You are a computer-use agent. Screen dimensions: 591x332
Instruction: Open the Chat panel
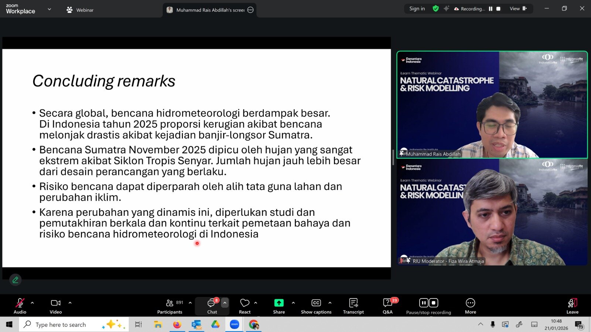point(212,306)
